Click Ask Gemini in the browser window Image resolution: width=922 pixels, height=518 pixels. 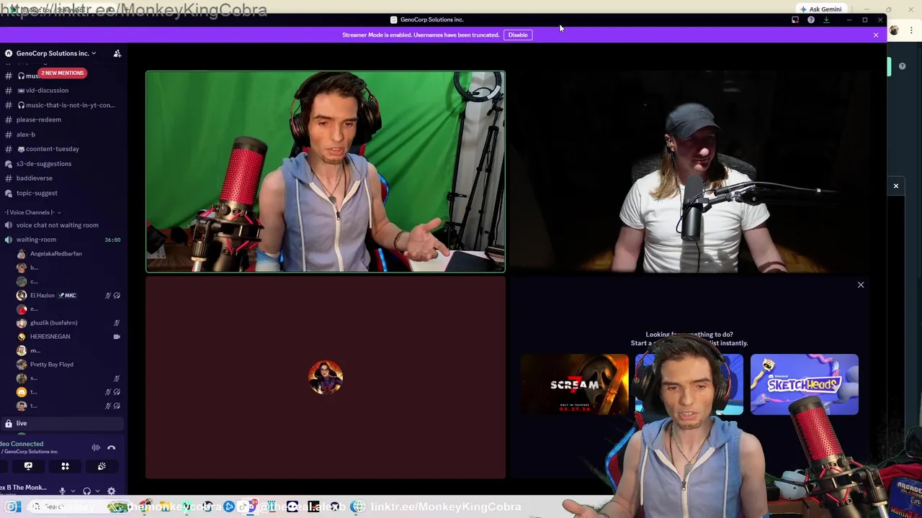coord(820,9)
